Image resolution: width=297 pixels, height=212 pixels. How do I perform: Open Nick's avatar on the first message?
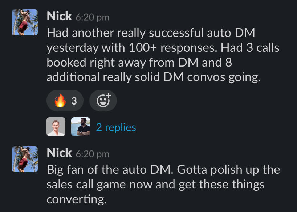point(25,22)
